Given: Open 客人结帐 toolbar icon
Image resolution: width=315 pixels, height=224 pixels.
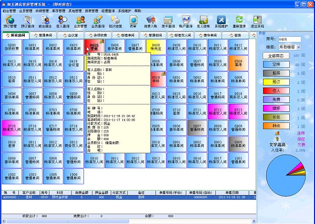Looking at the screenshot, I should [x=203, y=22].
